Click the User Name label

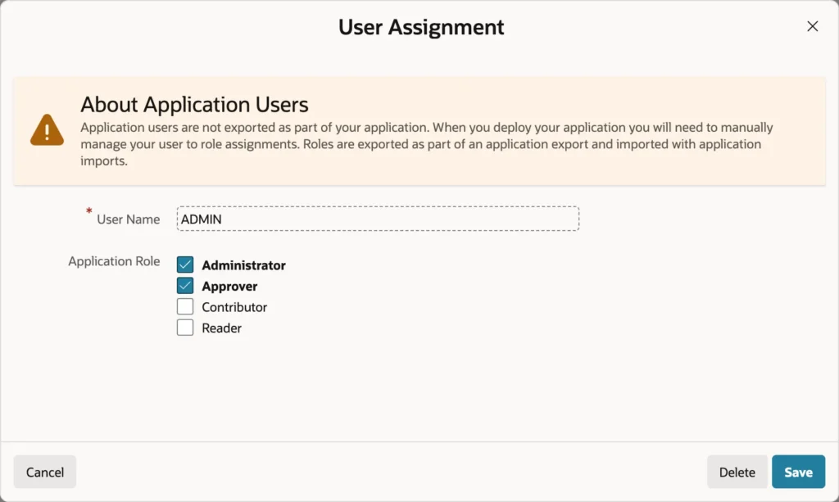click(129, 219)
